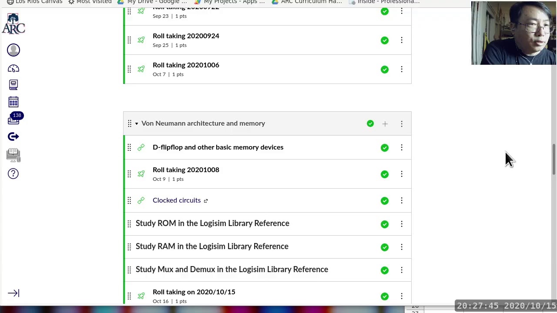Open the Courses book icon

[x=13, y=85]
